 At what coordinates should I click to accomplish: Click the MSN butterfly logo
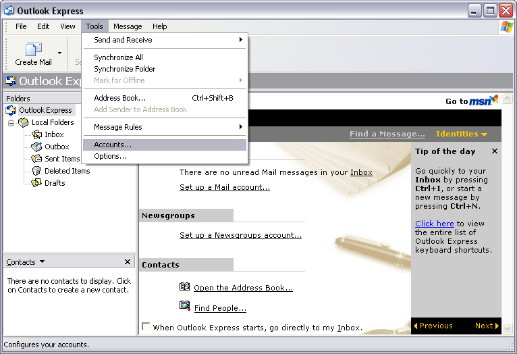tap(493, 100)
